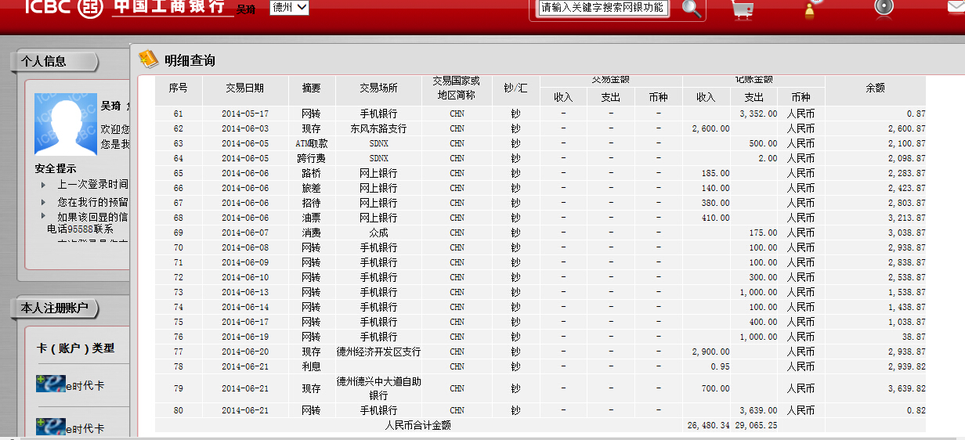The image size is (965, 440).
Task: Click the 2,900.00 income amount
Action: coord(710,352)
